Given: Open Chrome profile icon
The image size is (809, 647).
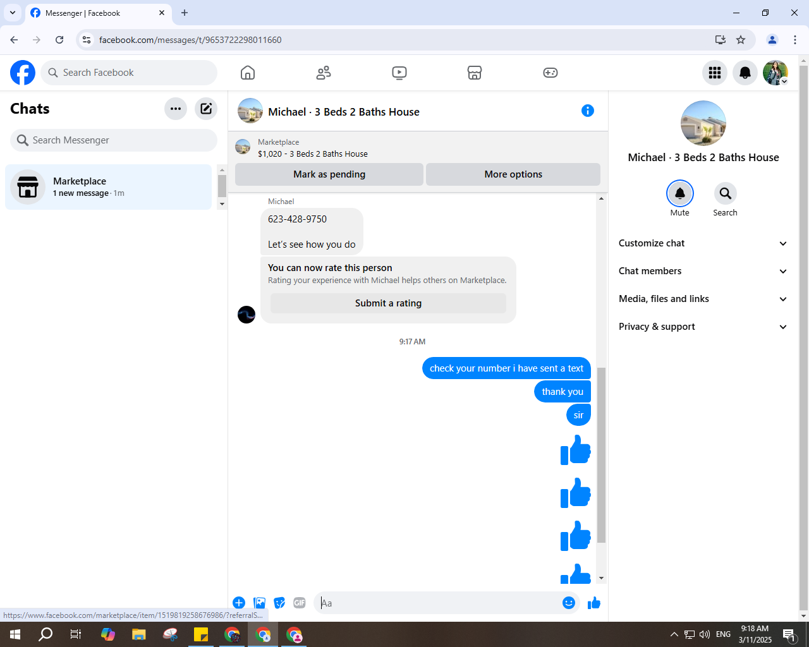Looking at the screenshot, I should click(x=772, y=40).
